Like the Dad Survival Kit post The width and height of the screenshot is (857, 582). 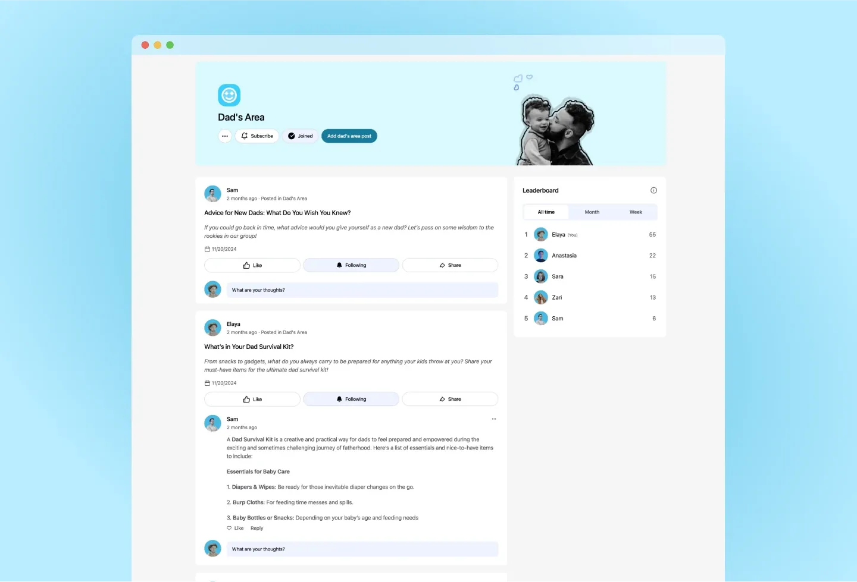tap(252, 399)
